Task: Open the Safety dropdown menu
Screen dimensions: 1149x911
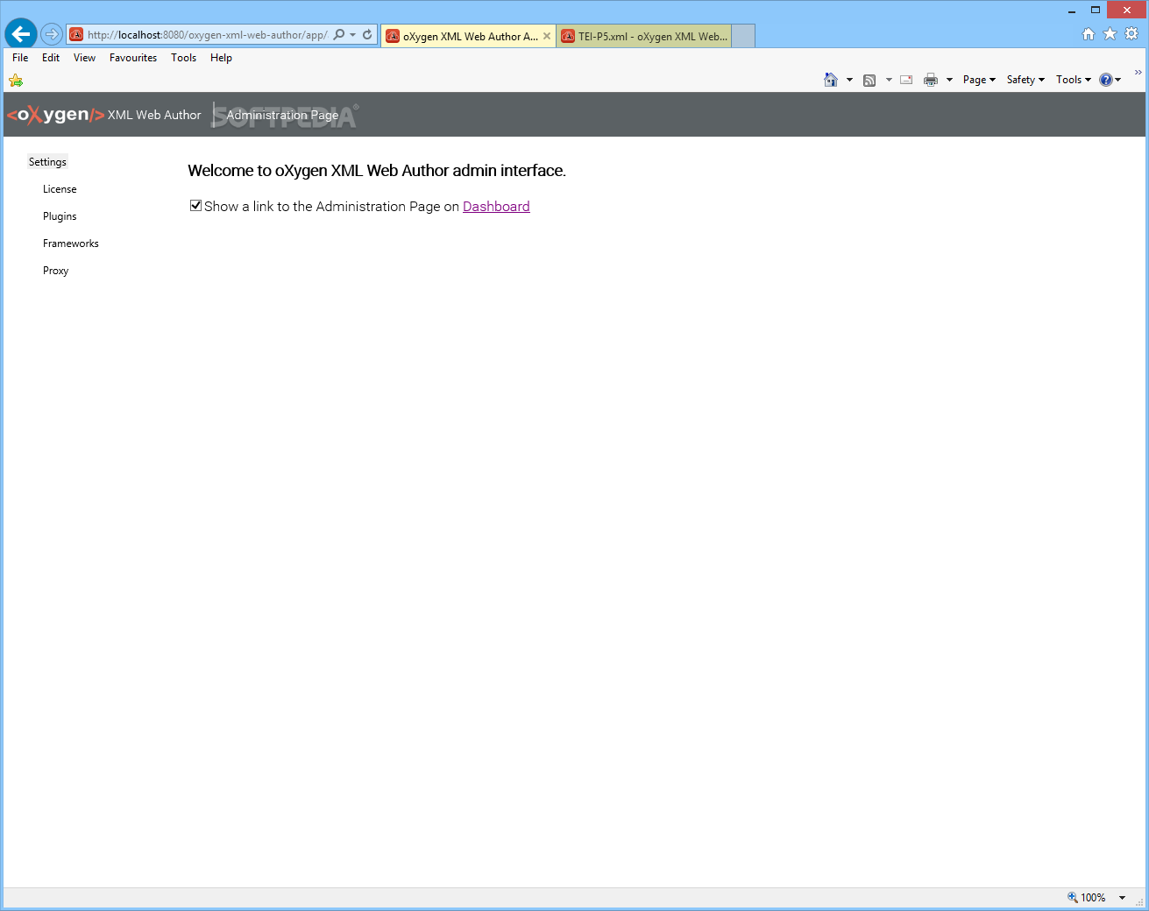Action: tap(1025, 80)
